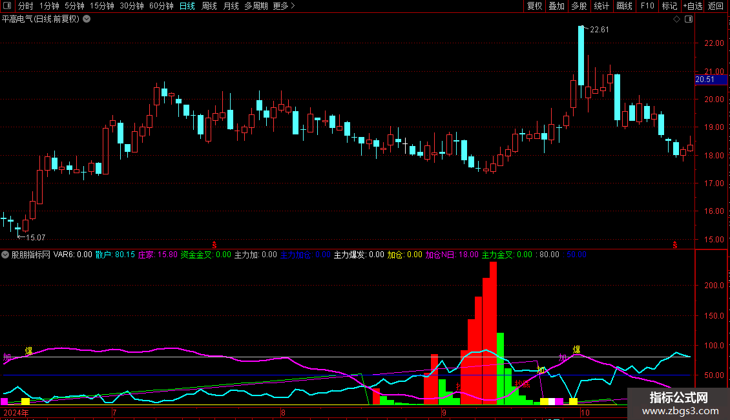The height and width of the screenshot is (420, 730).
Task: Click the 资金金叉: 0.00 indicator value
Action: pos(206,255)
